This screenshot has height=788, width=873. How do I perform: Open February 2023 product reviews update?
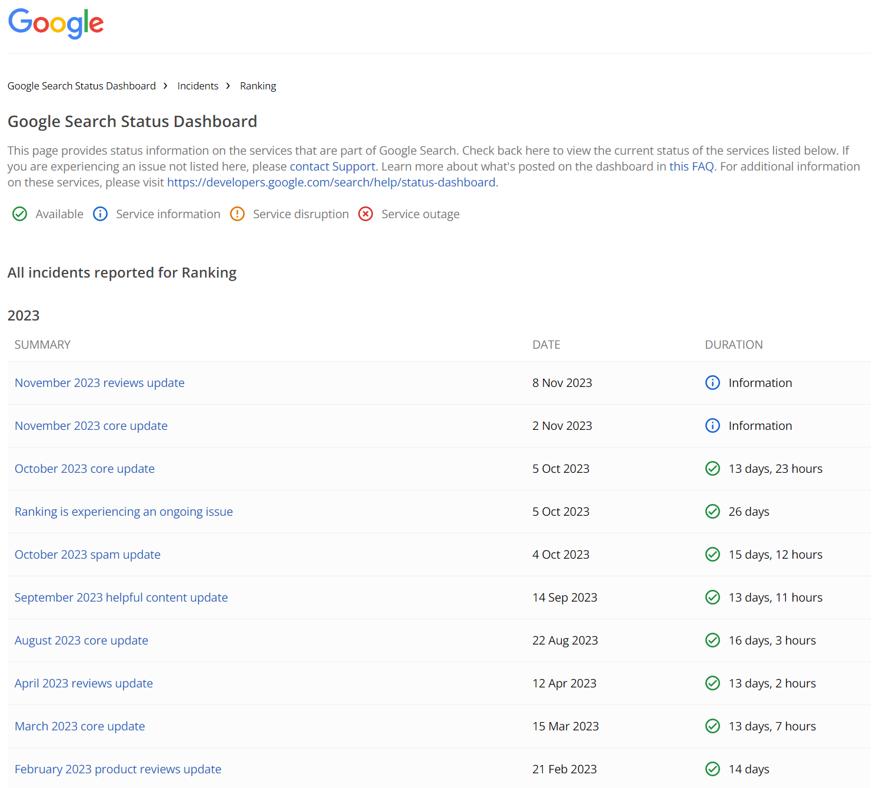point(118,769)
